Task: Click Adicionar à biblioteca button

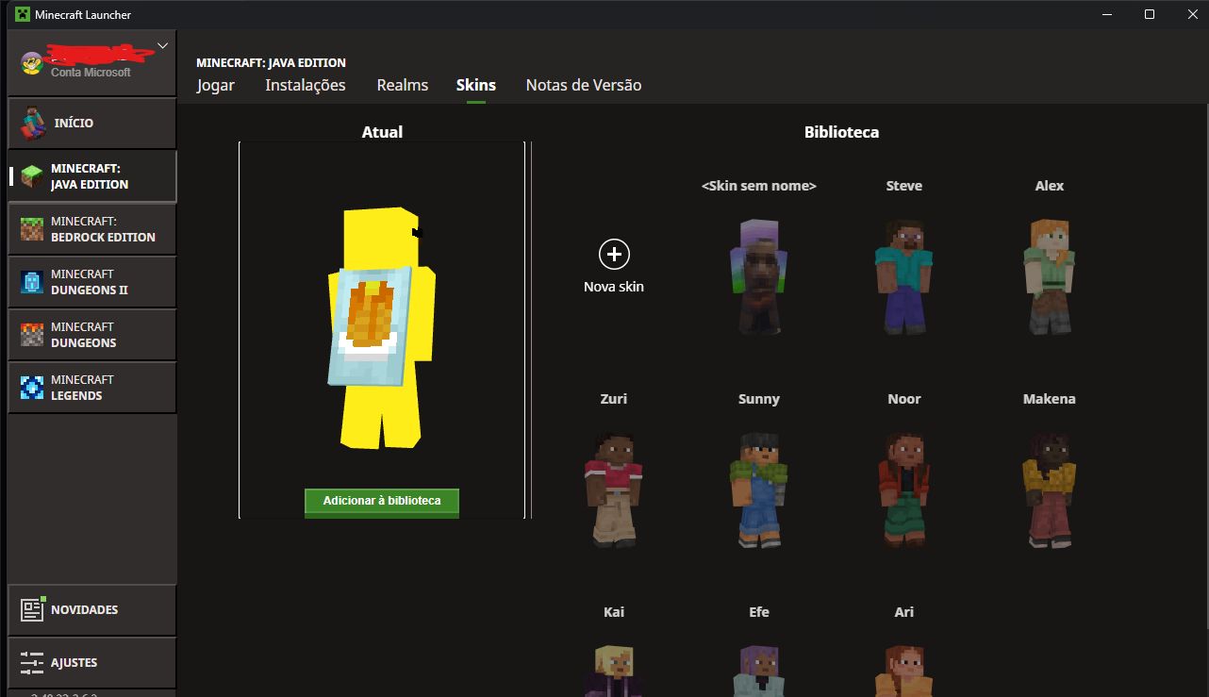Action: (382, 501)
